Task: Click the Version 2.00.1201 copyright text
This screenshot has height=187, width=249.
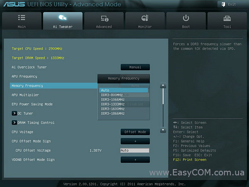Action: (124, 184)
